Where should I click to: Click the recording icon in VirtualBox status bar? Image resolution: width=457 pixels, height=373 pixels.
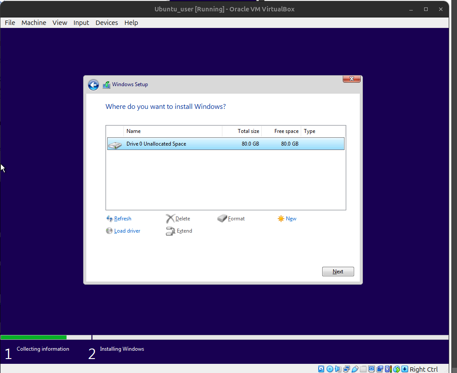click(x=380, y=369)
